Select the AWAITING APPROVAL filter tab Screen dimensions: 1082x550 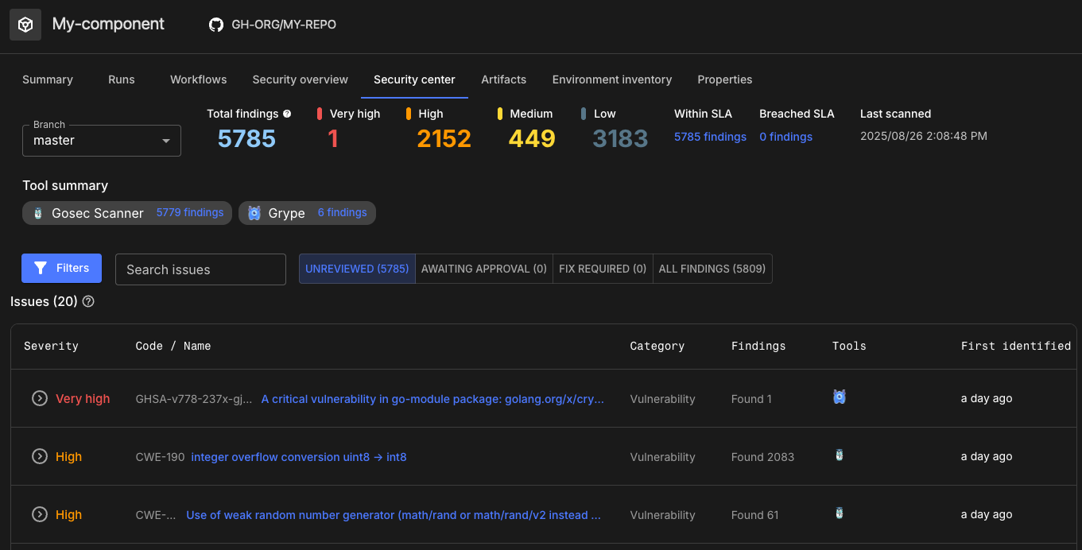click(x=483, y=269)
